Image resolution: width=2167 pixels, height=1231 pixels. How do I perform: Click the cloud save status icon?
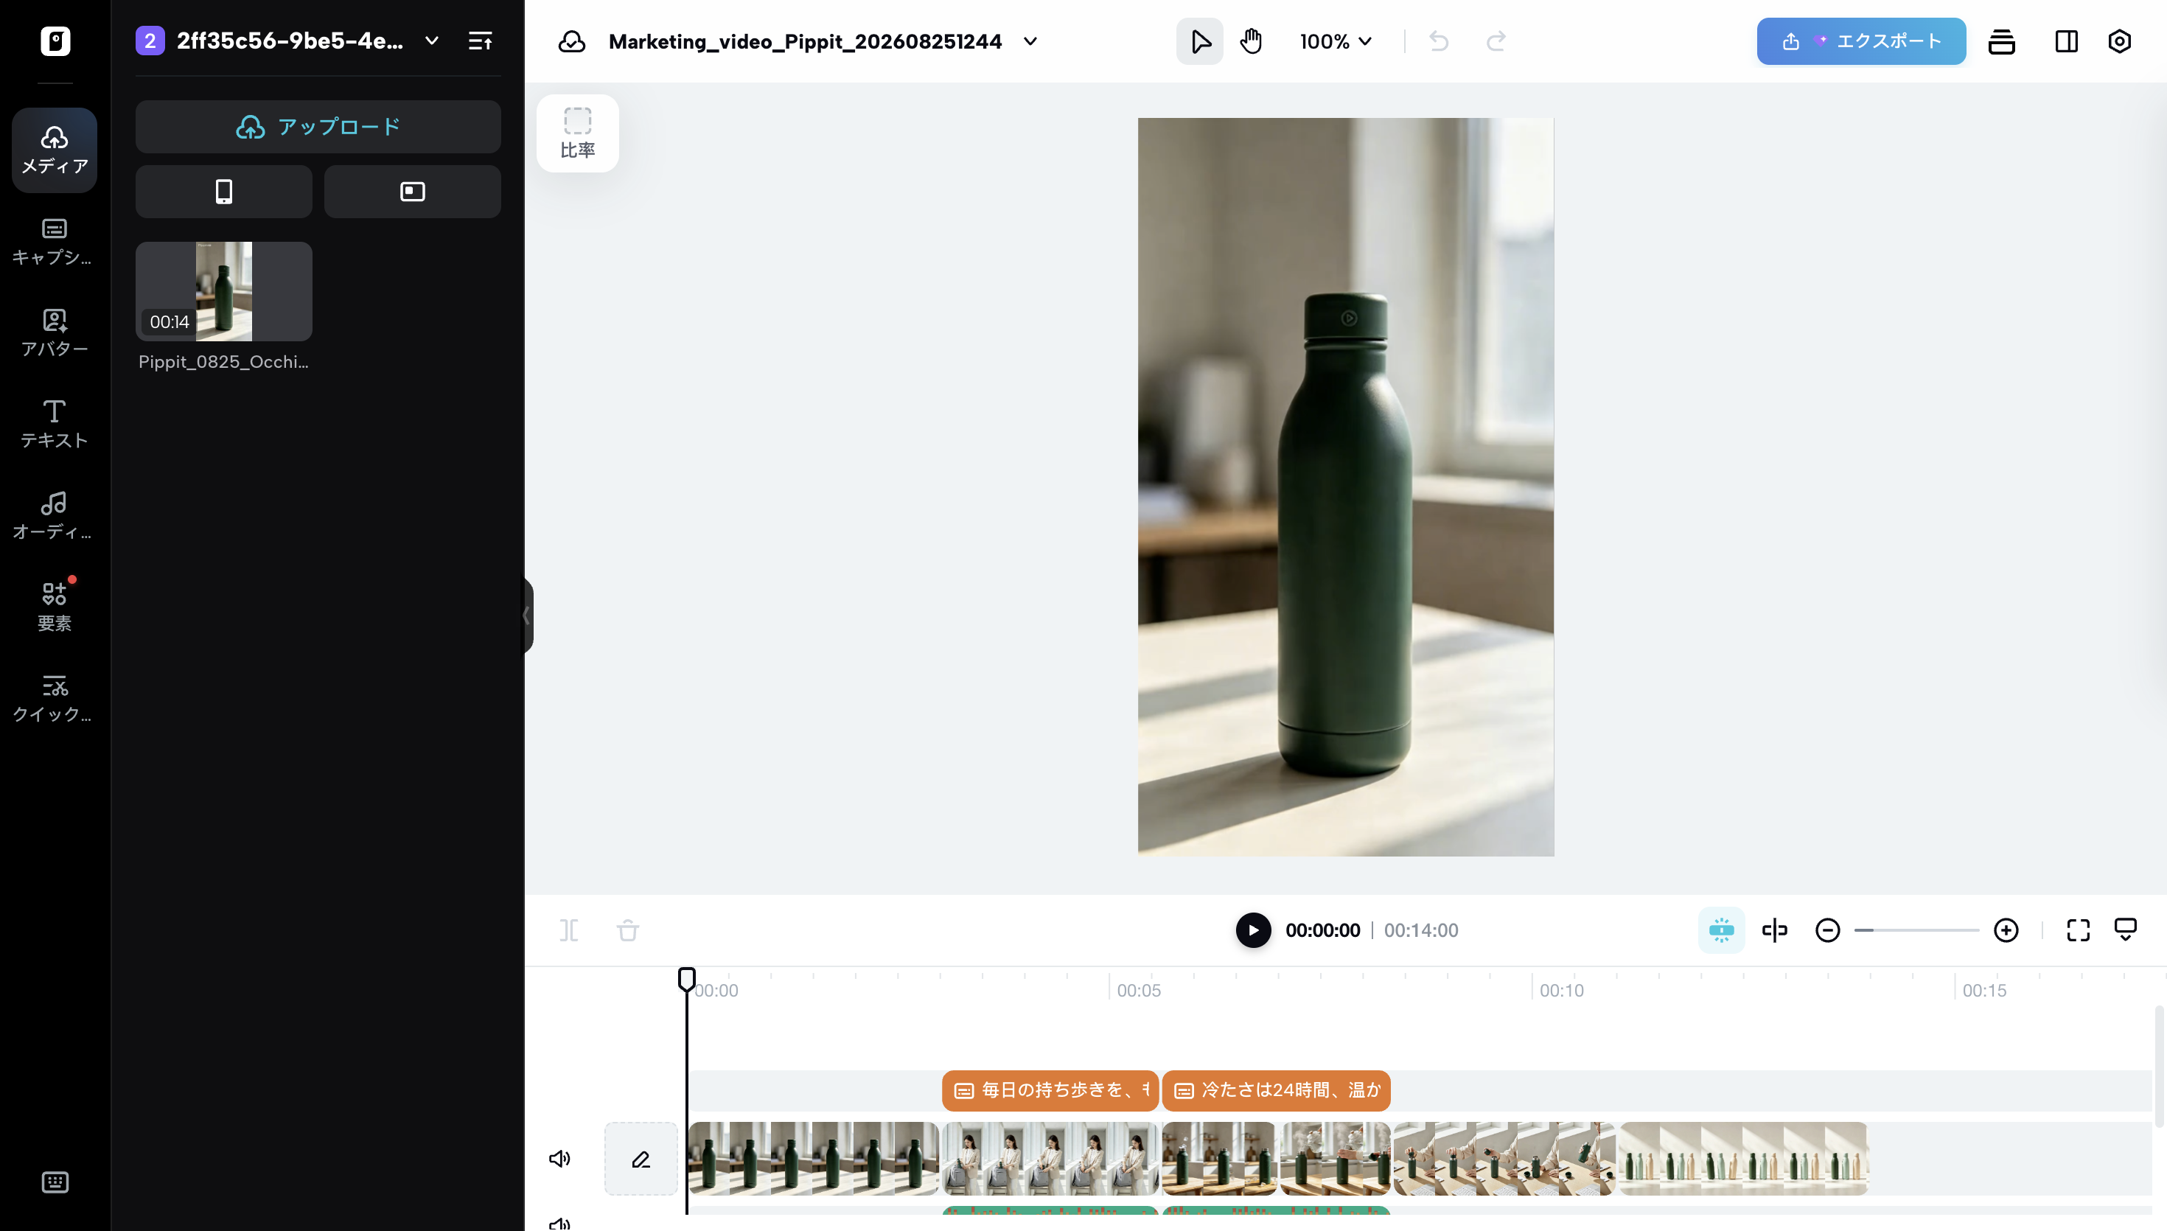[x=571, y=41]
